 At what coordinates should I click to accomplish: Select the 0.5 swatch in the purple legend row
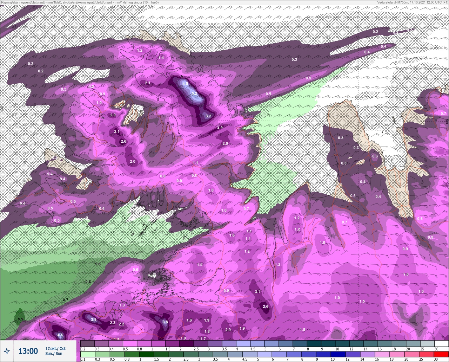pyautogui.click(x=130, y=343)
